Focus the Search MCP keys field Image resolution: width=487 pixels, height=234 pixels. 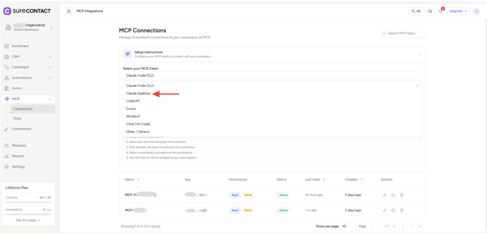pos(403,33)
